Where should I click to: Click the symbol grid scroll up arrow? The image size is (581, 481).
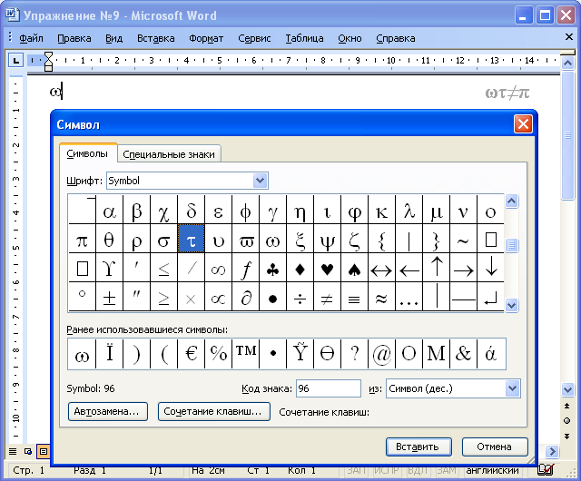[x=512, y=201]
